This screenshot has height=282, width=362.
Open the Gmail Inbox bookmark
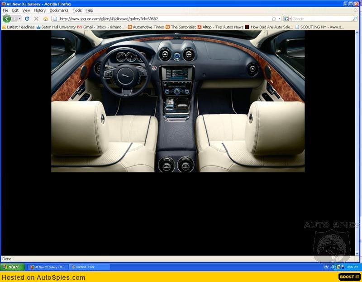(x=101, y=27)
